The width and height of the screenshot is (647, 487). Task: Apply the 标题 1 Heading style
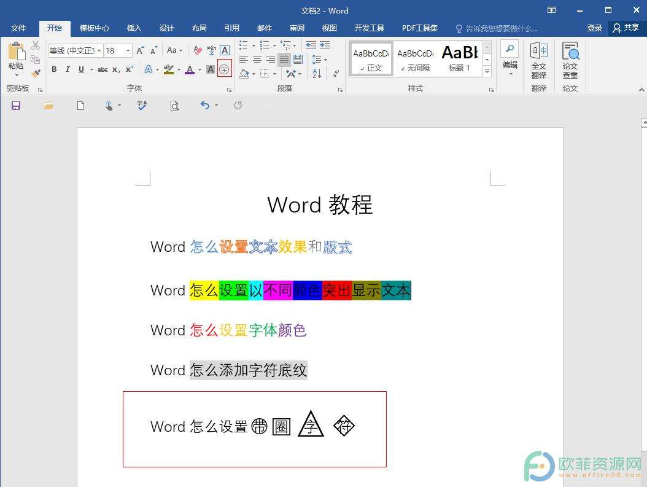click(x=460, y=58)
